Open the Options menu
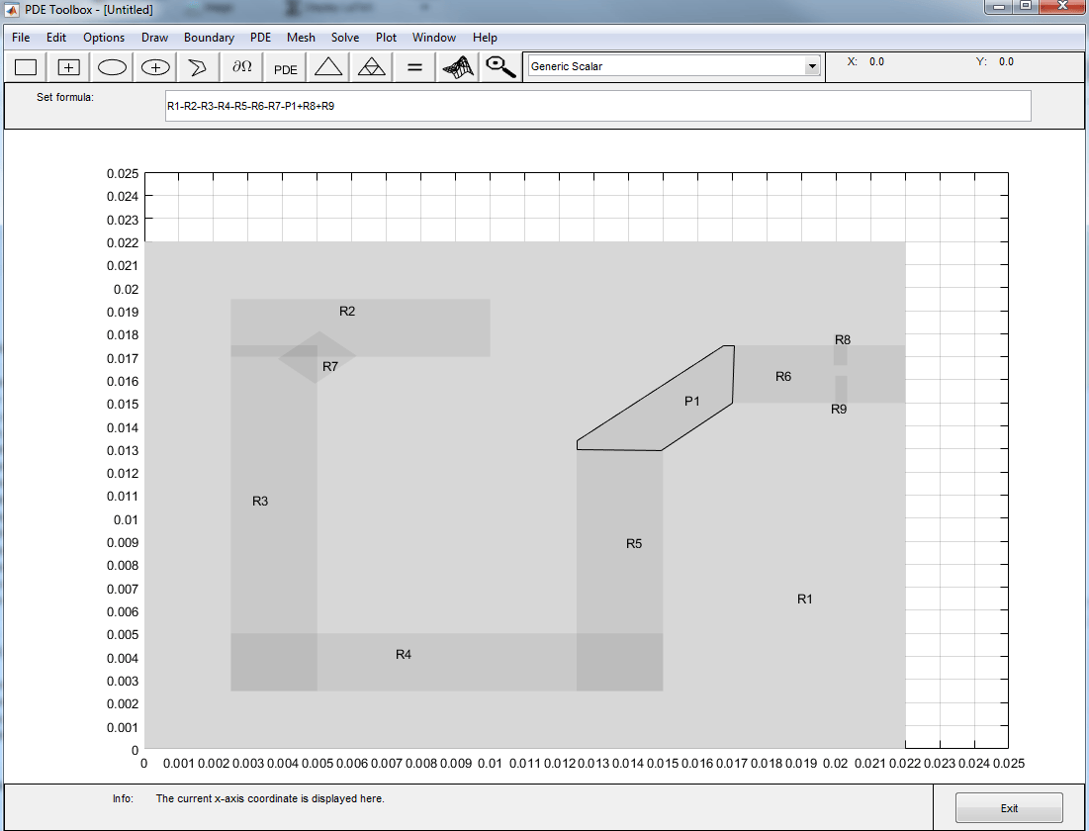Viewport: 1089px width, 831px height. (x=104, y=38)
